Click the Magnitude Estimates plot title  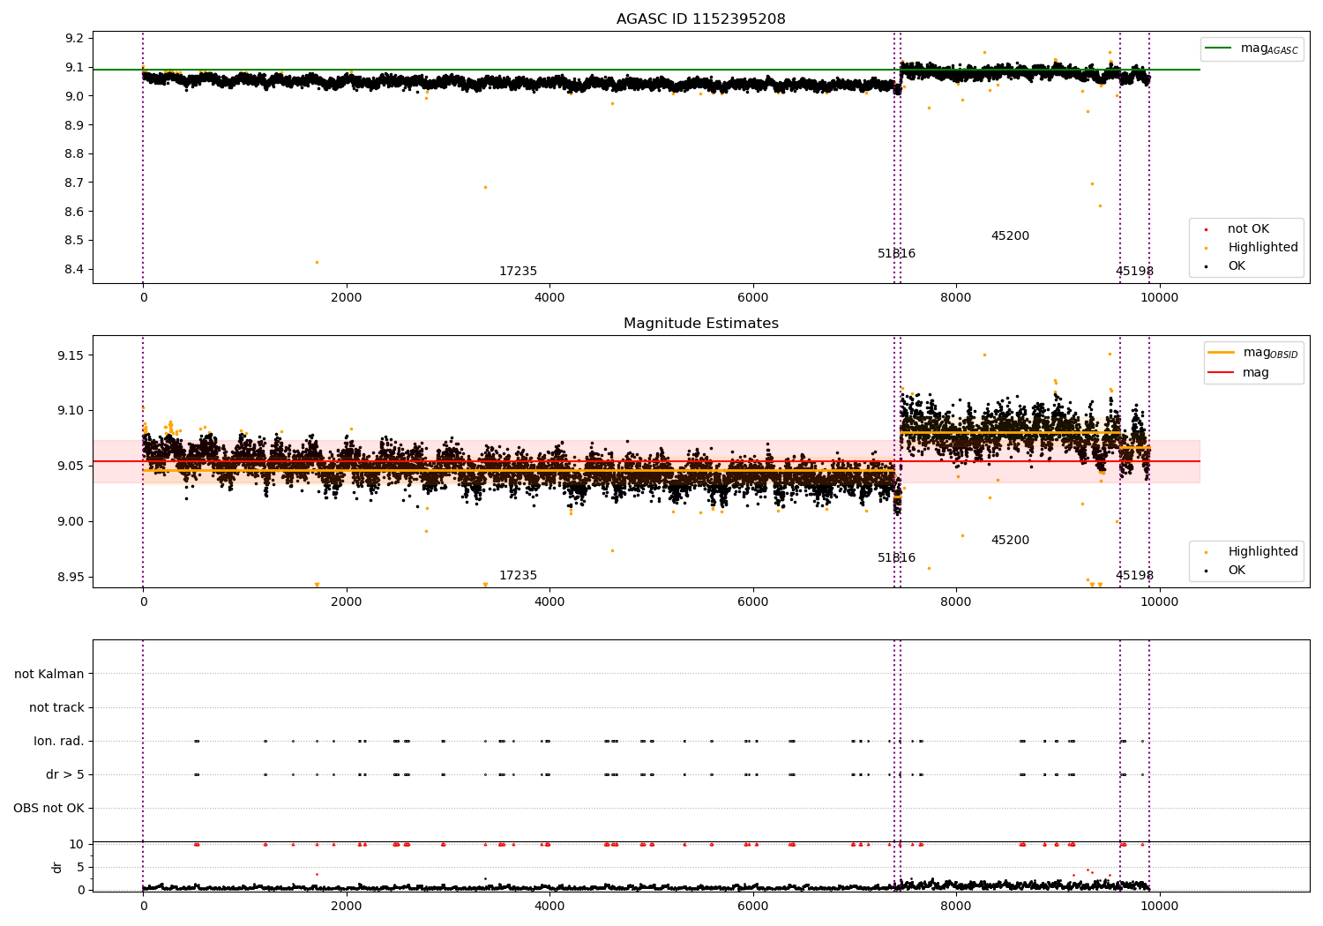[x=701, y=324]
